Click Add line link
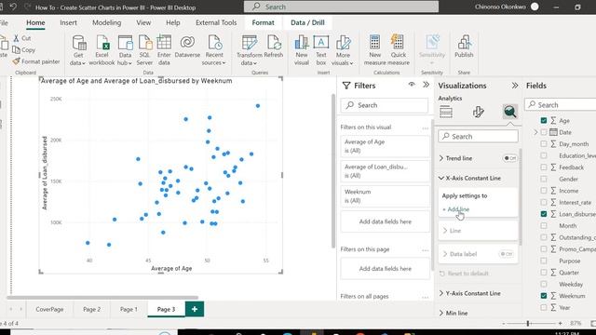Image resolution: width=596 pixels, height=335 pixels. [x=456, y=209]
